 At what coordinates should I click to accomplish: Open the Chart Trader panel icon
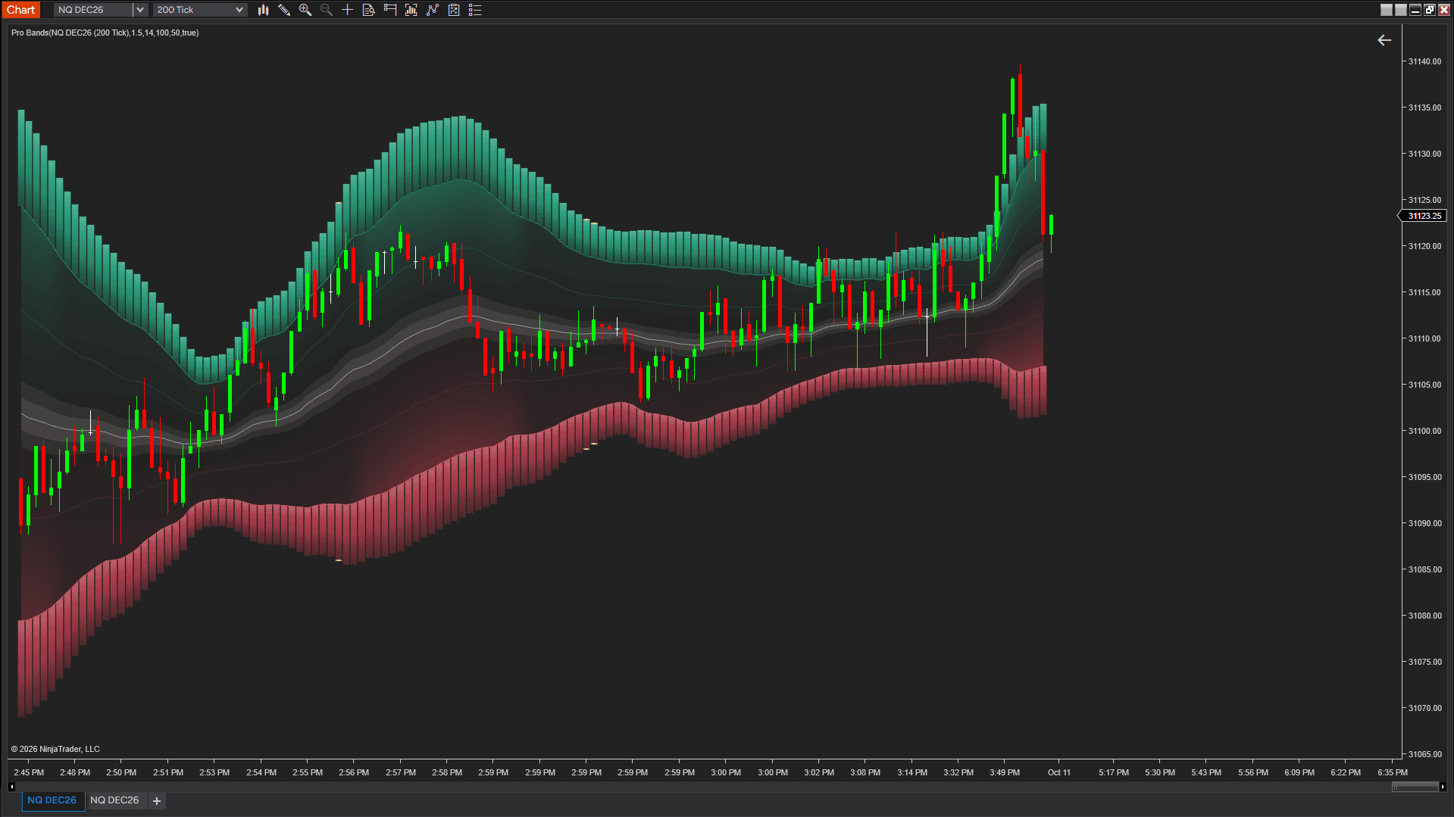point(390,10)
